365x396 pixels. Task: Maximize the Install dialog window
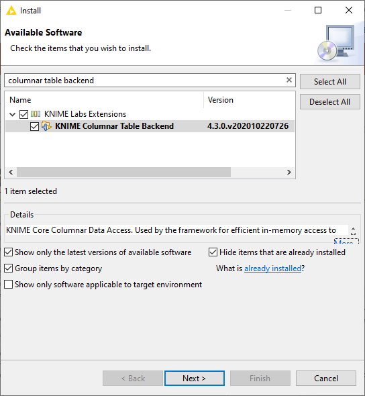click(x=318, y=10)
